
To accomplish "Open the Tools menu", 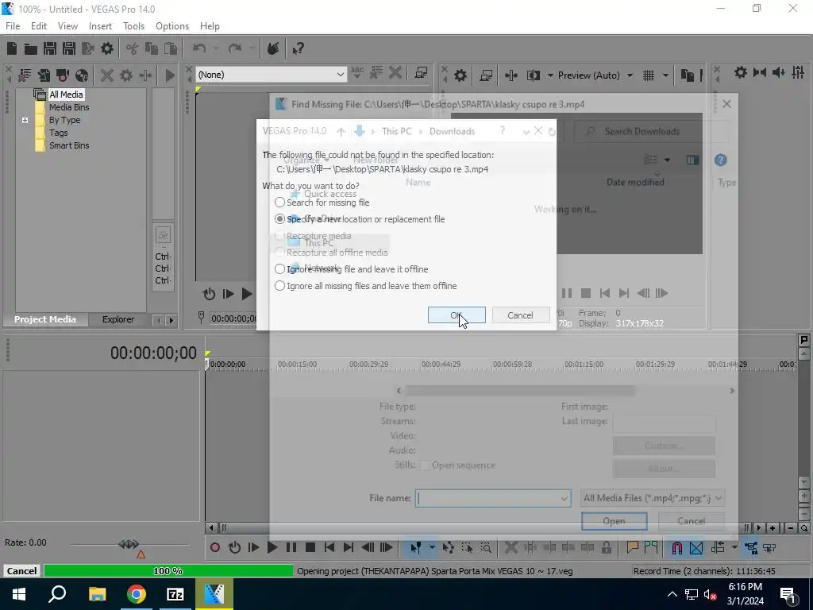I will pos(133,26).
